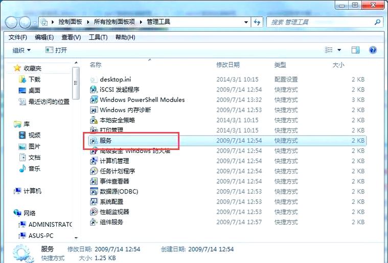
Task: Open the 组织 dropdown menu
Action: point(21,50)
